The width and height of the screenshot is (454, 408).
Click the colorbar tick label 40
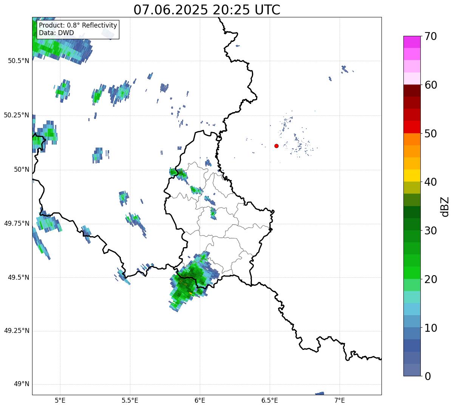tap(431, 182)
